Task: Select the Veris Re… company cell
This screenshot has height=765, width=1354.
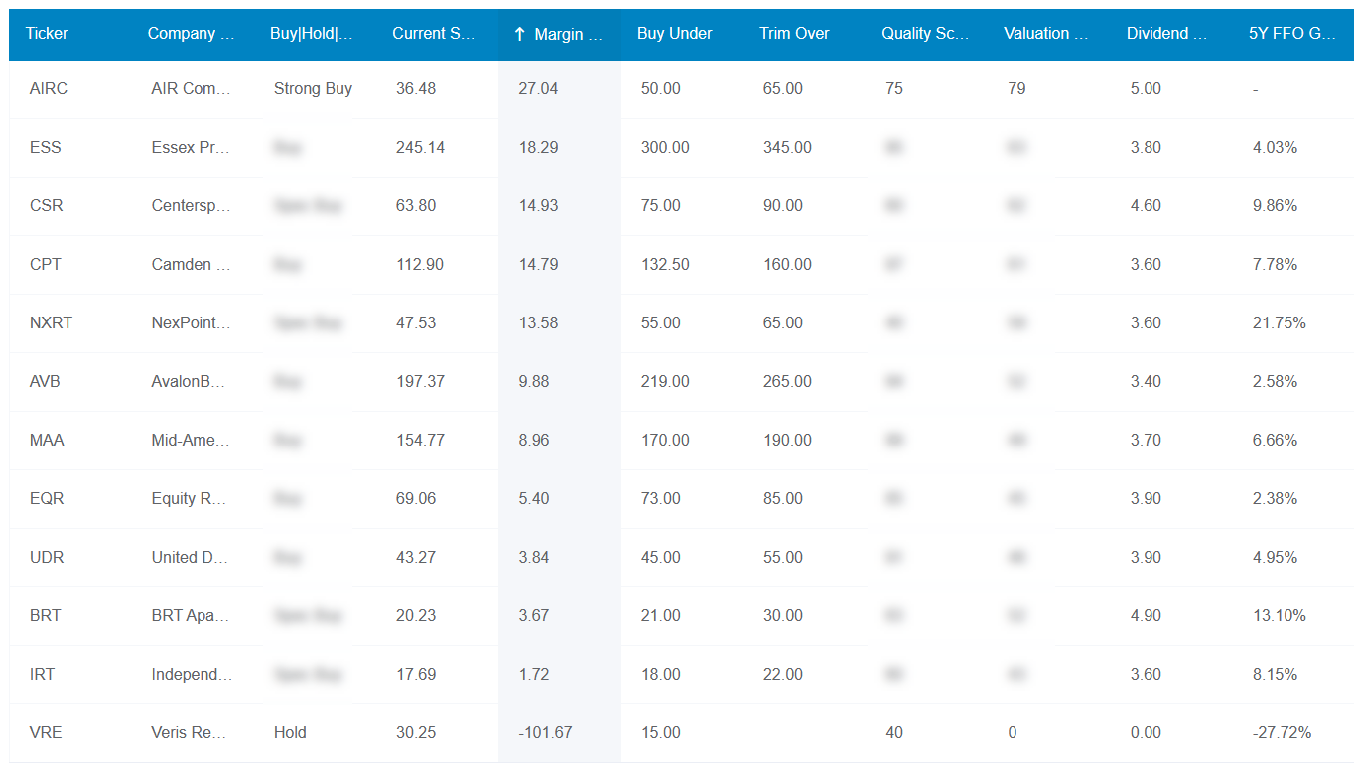Action: click(x=190, y=733)
